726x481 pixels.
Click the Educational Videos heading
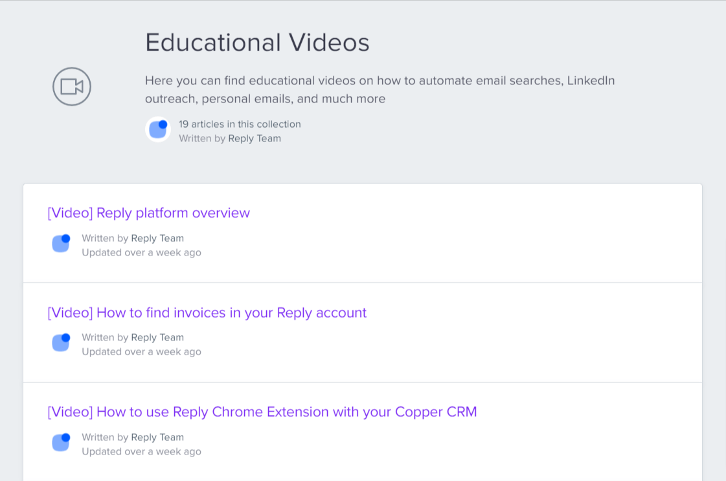click(257, 43)
